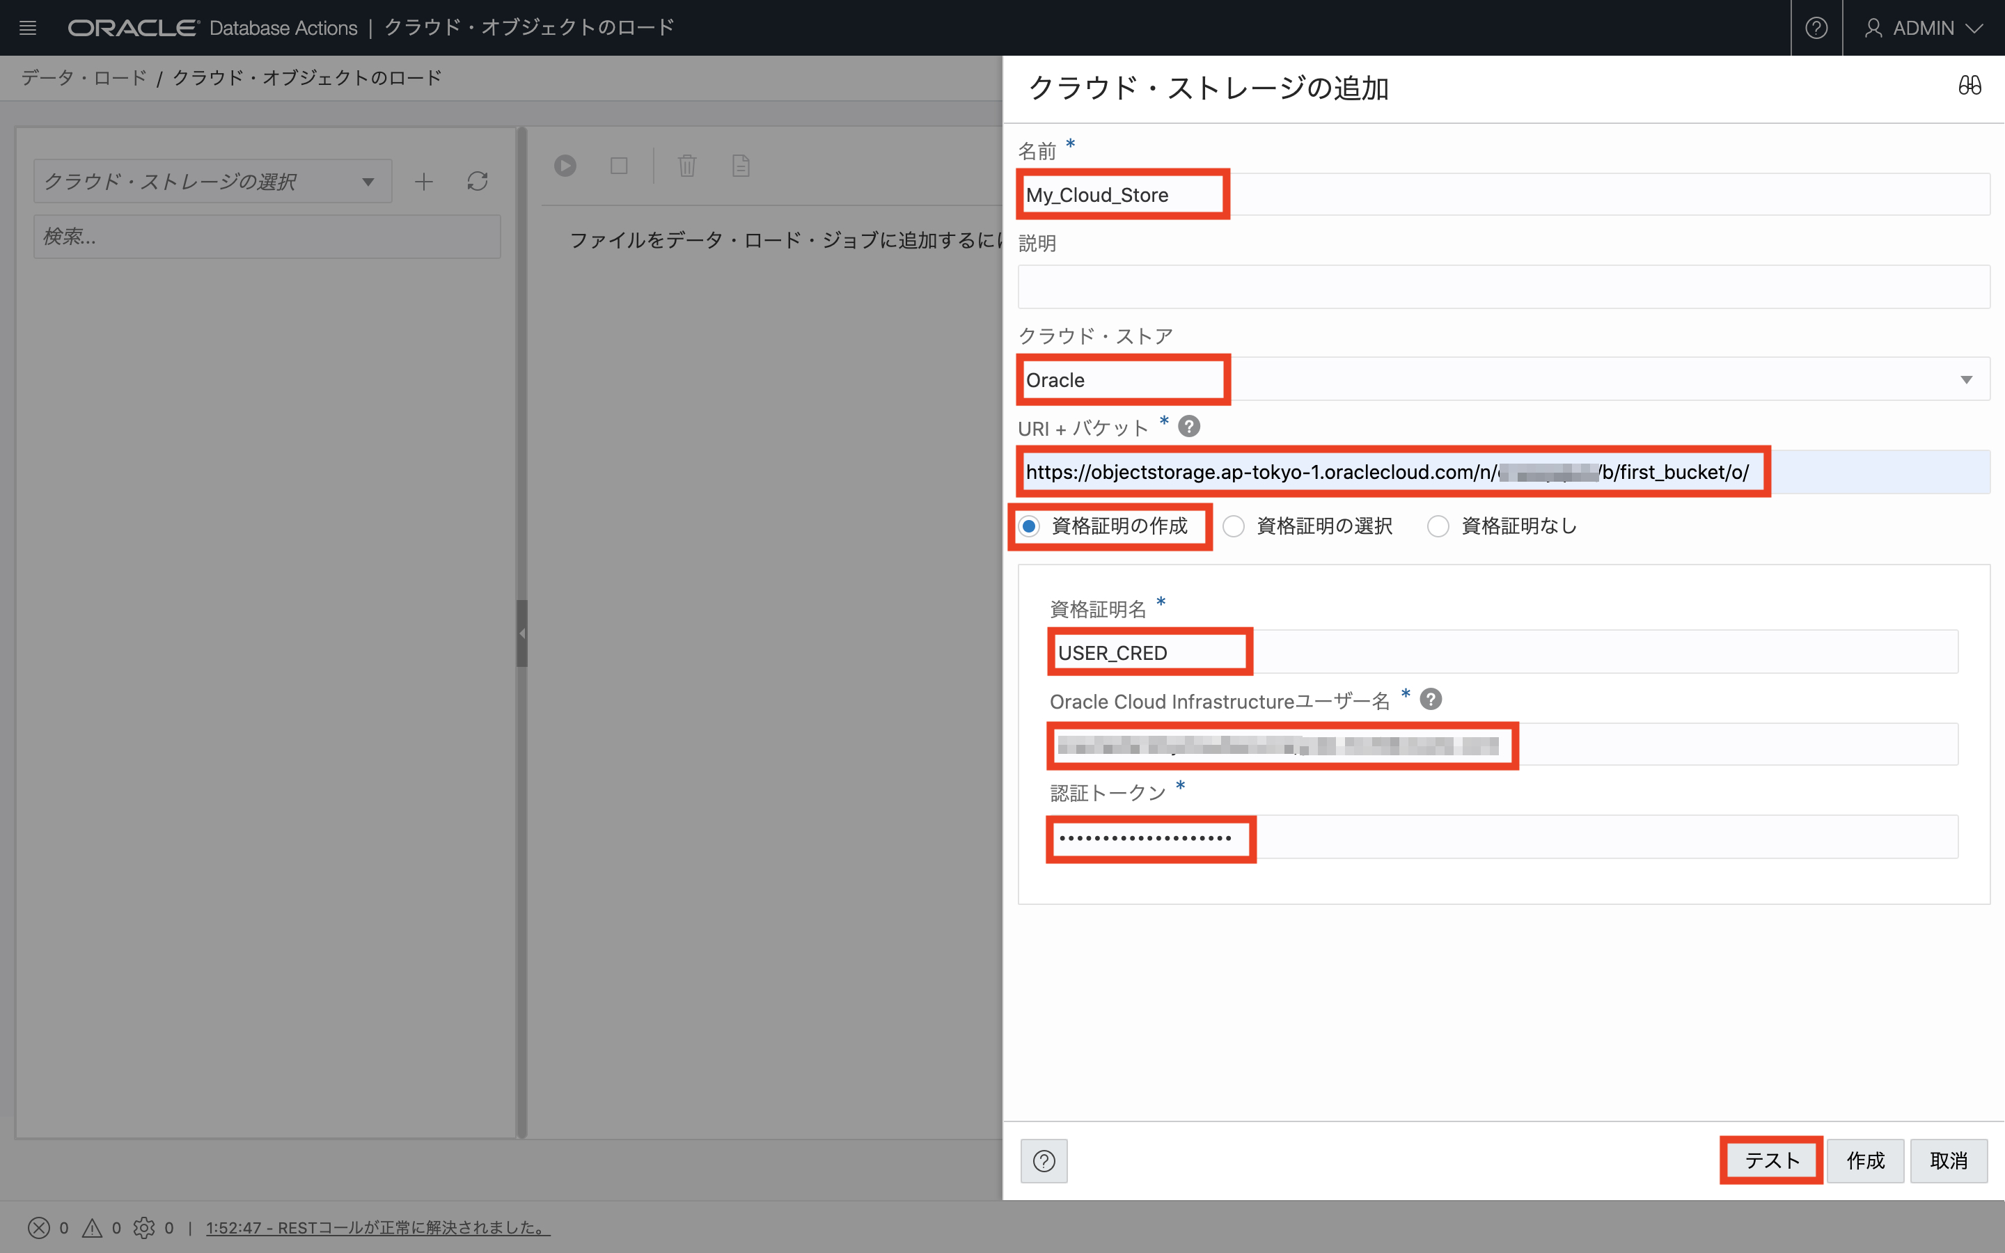Click the binoculars tour icon
Image resolution: width=2005 pixels, height=1253 pixels.
point(1969,86)
